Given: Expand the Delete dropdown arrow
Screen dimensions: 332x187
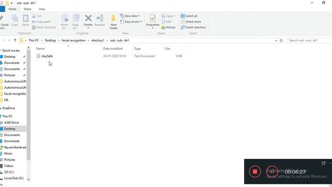Looking at the screenshot, I should [88, 28].
